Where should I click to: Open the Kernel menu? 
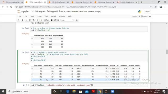pos(53,16)
